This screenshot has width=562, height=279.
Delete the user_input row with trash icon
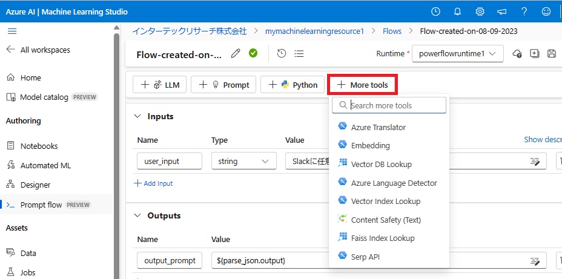[x=560, y=161]
